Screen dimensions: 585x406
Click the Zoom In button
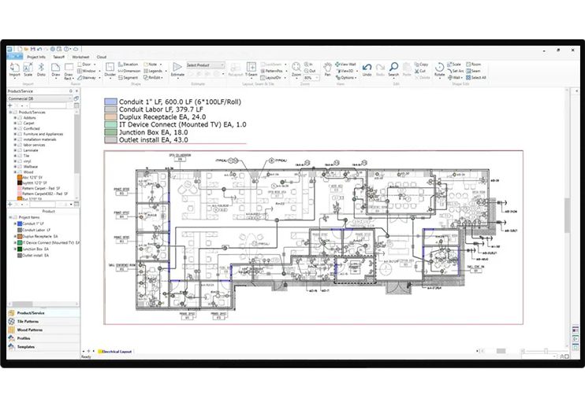coord(309,64)
